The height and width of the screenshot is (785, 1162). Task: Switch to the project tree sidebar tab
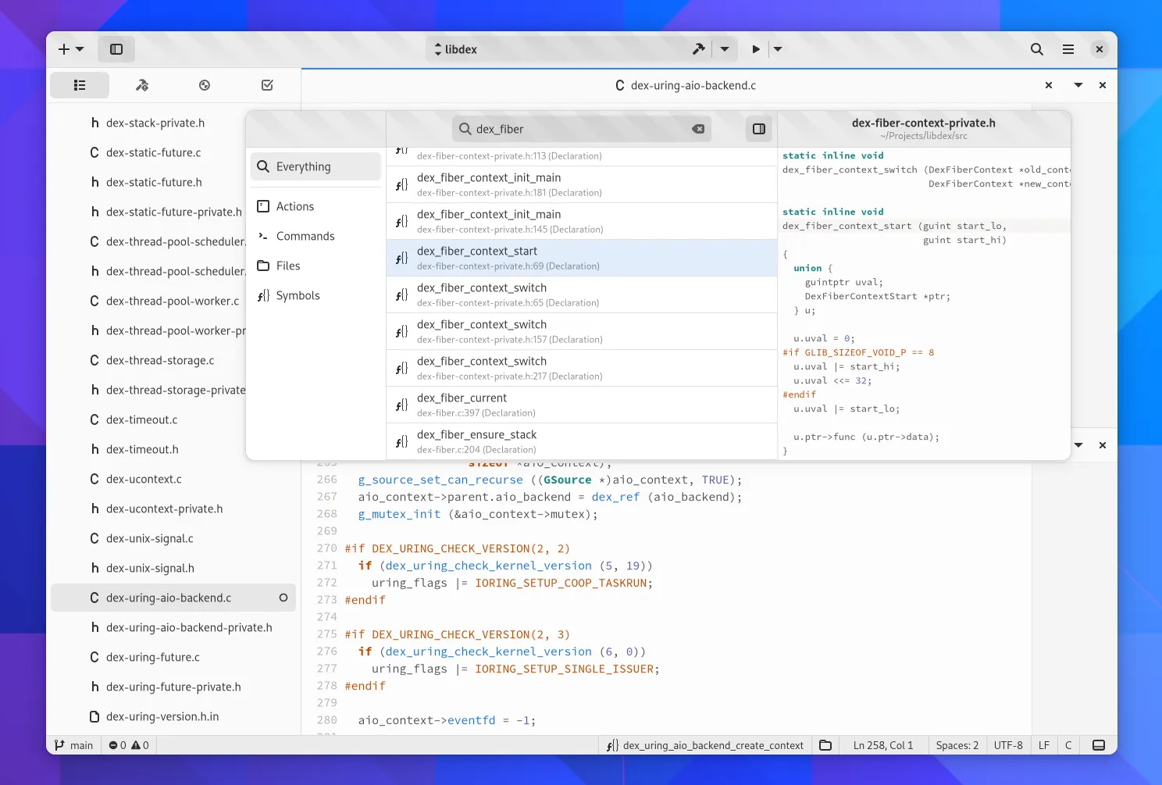click(x=80, y=85)
